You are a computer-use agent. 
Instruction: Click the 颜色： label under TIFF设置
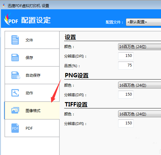click(69, 114)
